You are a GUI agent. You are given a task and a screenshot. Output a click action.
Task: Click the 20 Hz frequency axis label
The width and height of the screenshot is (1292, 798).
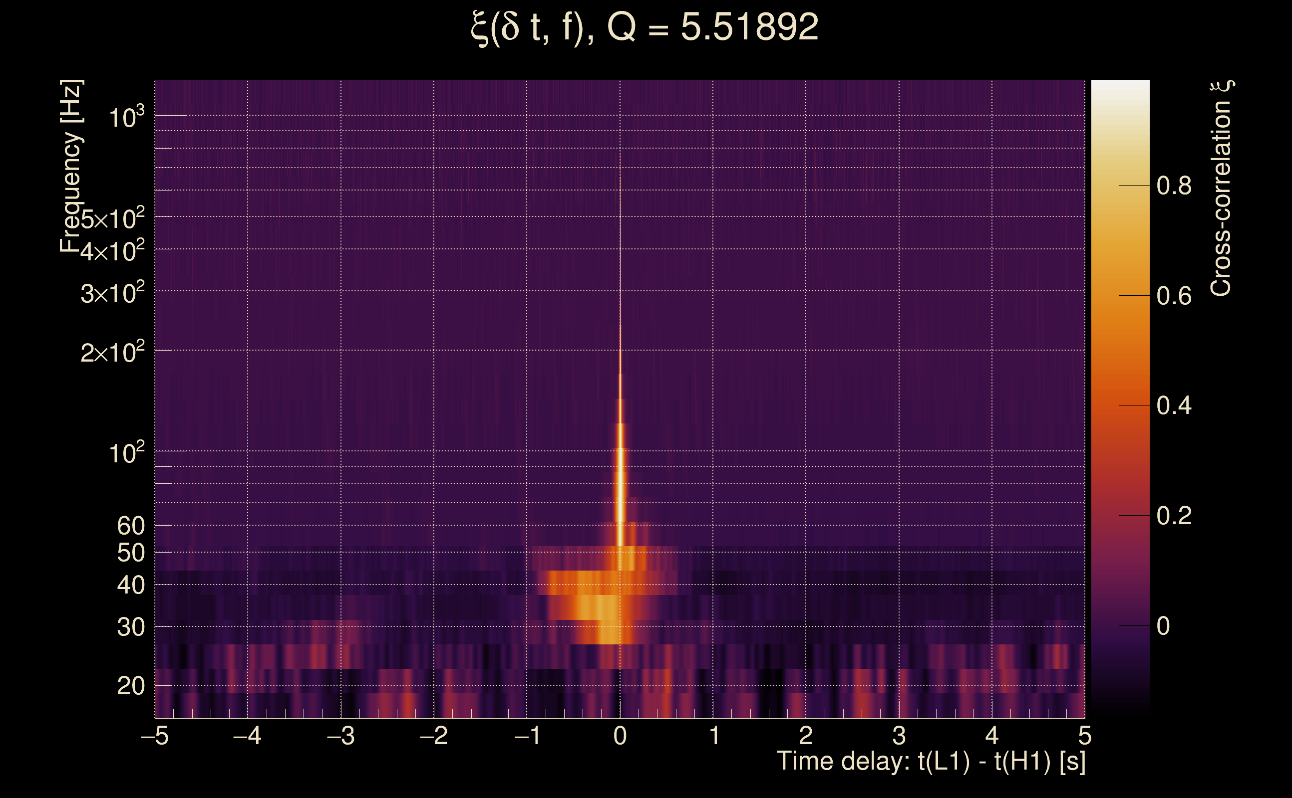click(x=130, y=686)
